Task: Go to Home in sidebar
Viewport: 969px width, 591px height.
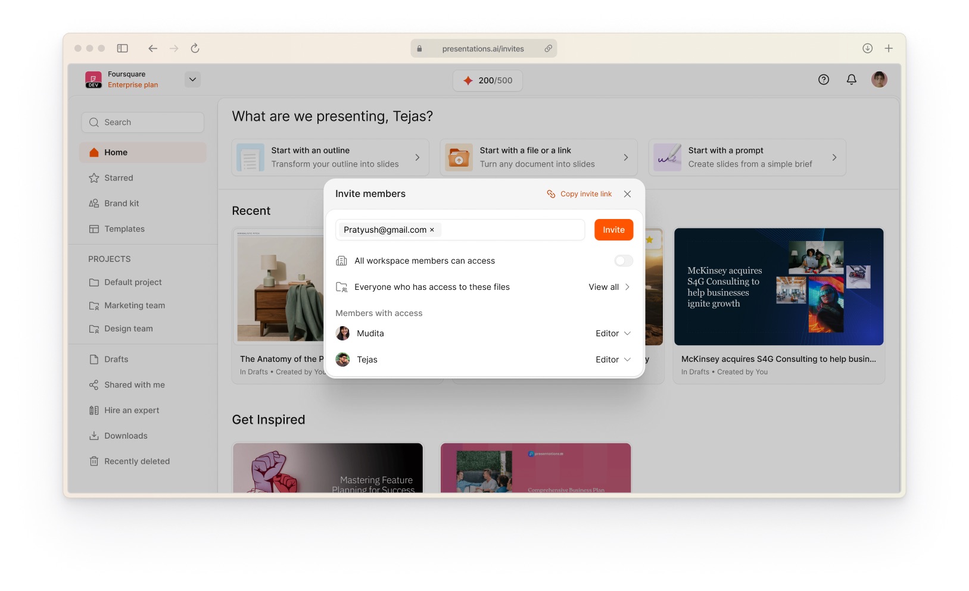Action: point(143,152)
